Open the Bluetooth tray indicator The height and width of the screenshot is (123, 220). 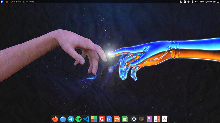tap(185, 2)
